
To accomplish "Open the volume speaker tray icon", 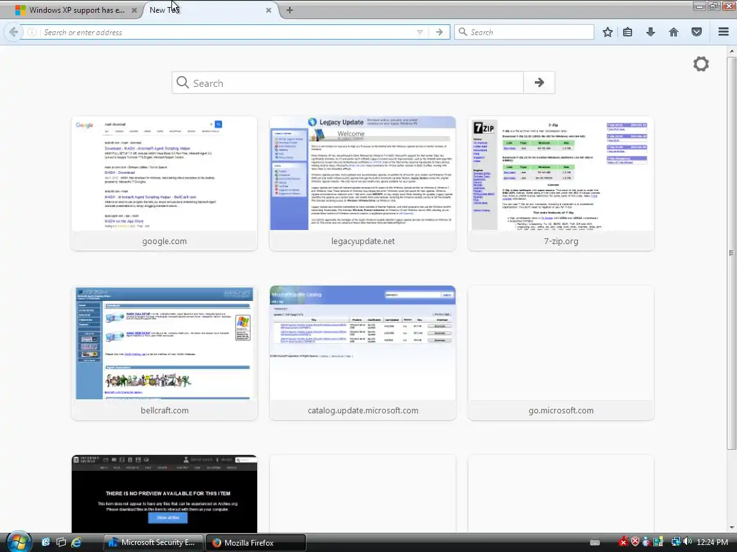I will coord(686,542).
